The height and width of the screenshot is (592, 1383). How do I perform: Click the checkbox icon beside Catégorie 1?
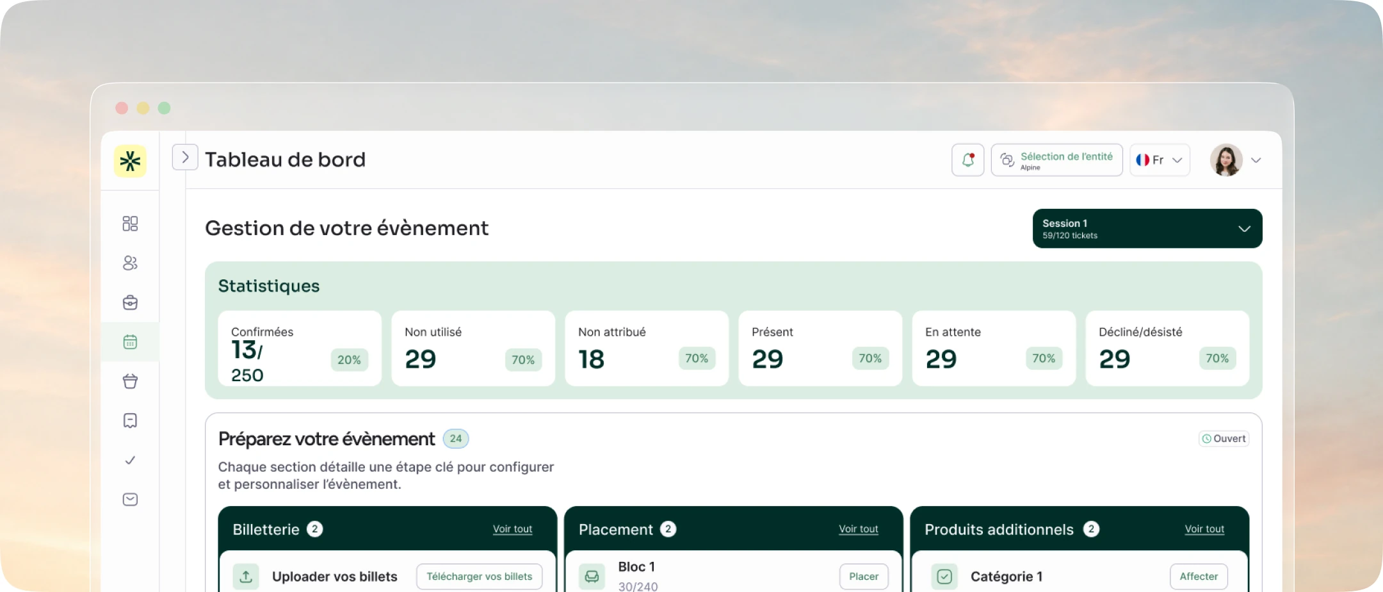(944, 577)
